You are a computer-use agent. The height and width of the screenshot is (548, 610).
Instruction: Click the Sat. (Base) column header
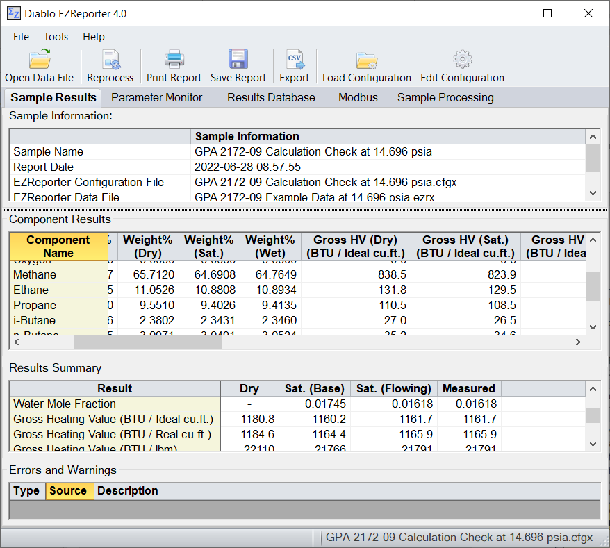[x=314, y=388]
